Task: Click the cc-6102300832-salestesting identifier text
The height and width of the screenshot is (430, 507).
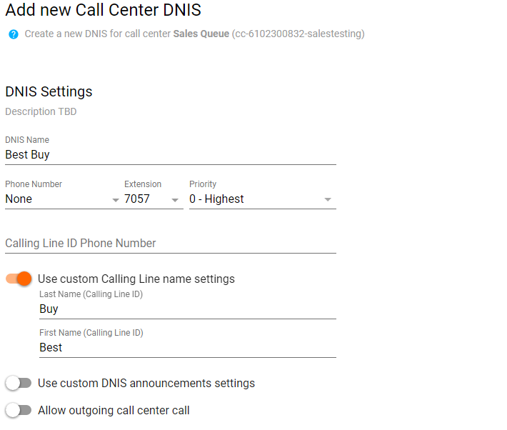Action: pos(298,34)
